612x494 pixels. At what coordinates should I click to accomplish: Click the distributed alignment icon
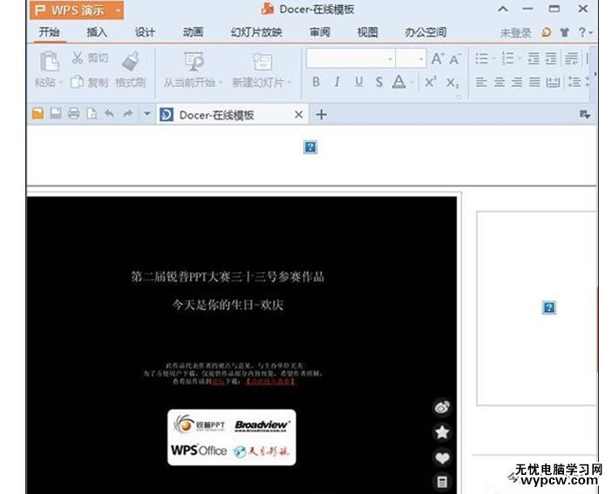(x=553, y=82)
